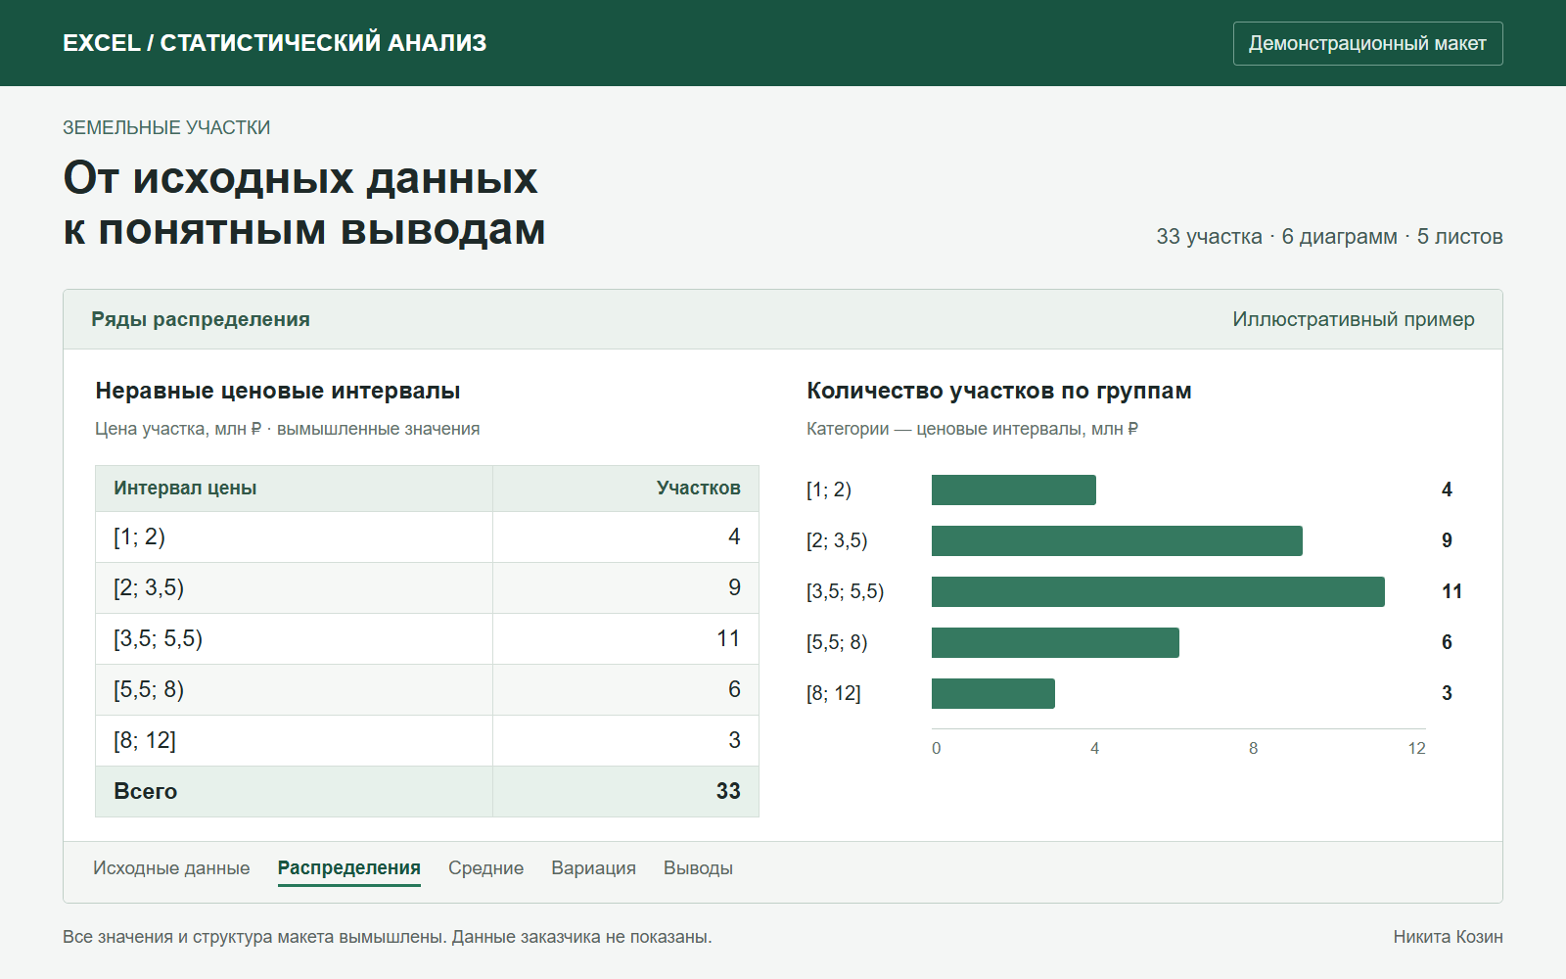The height and width of the screenshot is (979, 1566).
Task: Click the 33 участка · 6 диаграмм summary
Action: (1329, 237)
